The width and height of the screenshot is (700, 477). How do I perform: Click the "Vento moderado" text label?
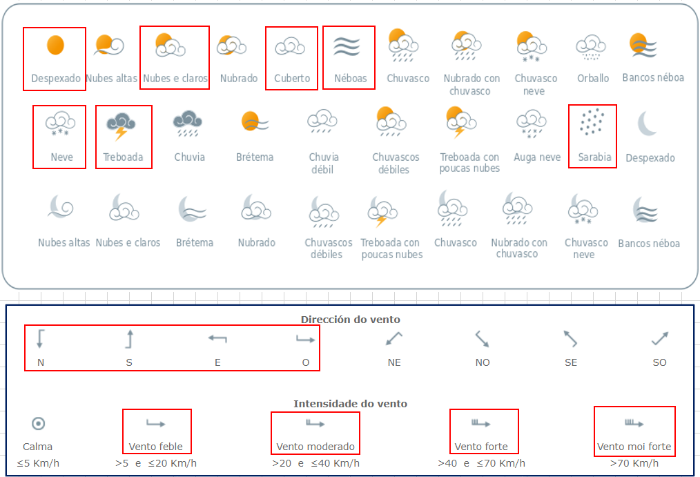pyautogui.click(x=315, y=447)
